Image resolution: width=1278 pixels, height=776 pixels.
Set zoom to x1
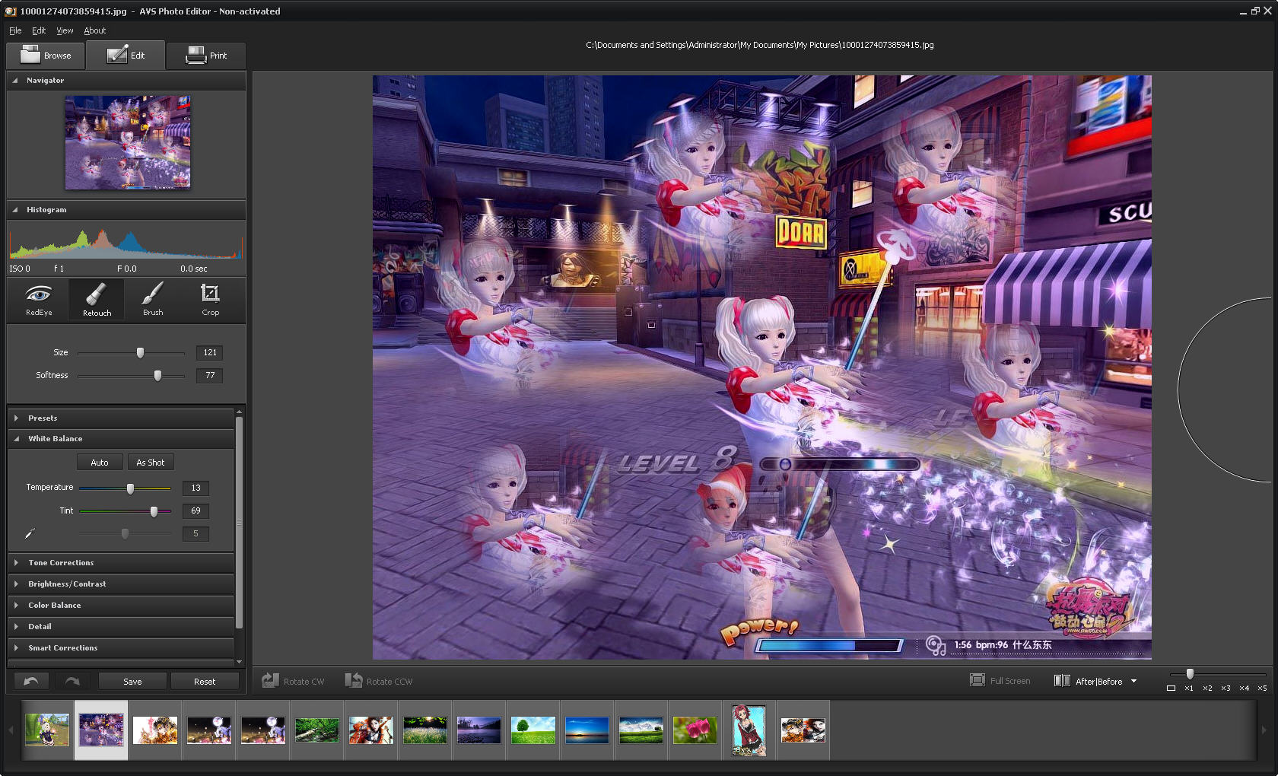coord(1189,688)
